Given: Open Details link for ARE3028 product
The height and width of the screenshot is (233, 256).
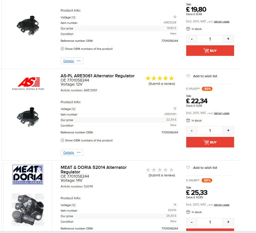Looking at the screenshot, I should coord(69,61).
